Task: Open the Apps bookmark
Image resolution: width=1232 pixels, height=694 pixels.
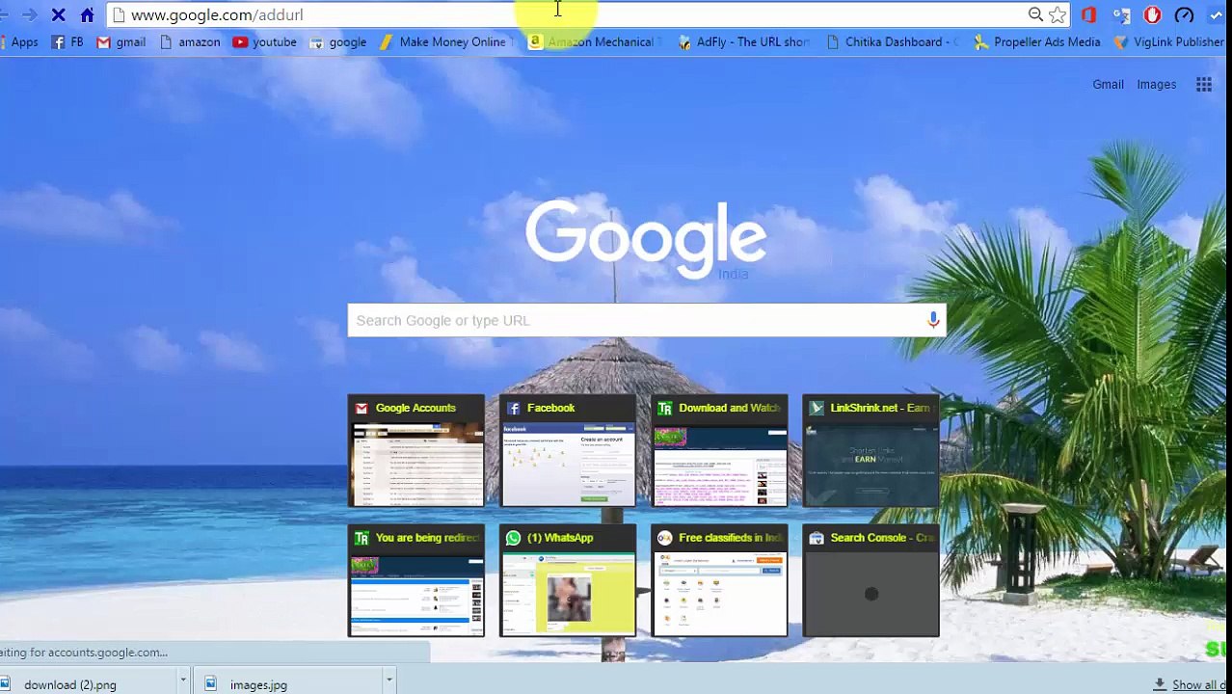Action: (19, 42)
